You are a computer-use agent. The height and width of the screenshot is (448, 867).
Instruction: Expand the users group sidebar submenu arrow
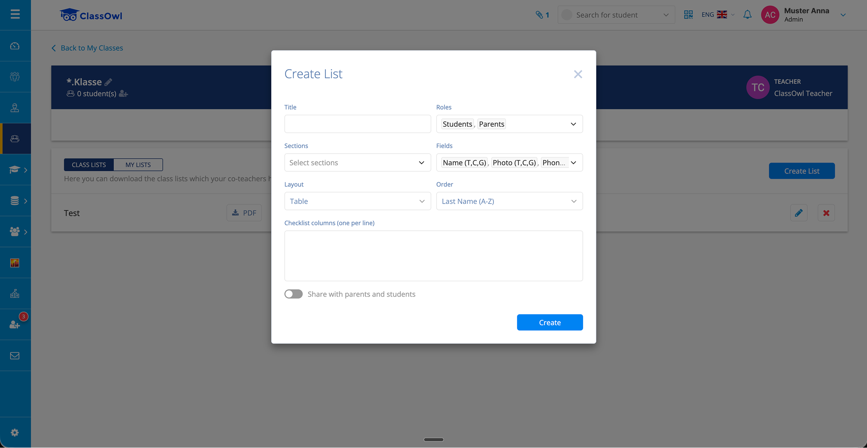click(x=25, y=232)
